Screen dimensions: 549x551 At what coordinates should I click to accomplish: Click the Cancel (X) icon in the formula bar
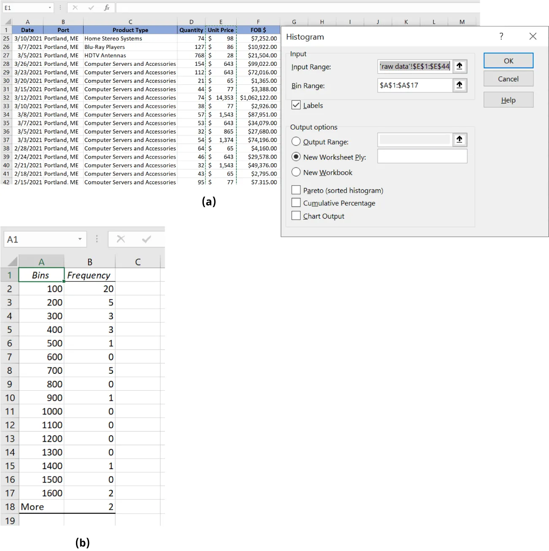75,7
